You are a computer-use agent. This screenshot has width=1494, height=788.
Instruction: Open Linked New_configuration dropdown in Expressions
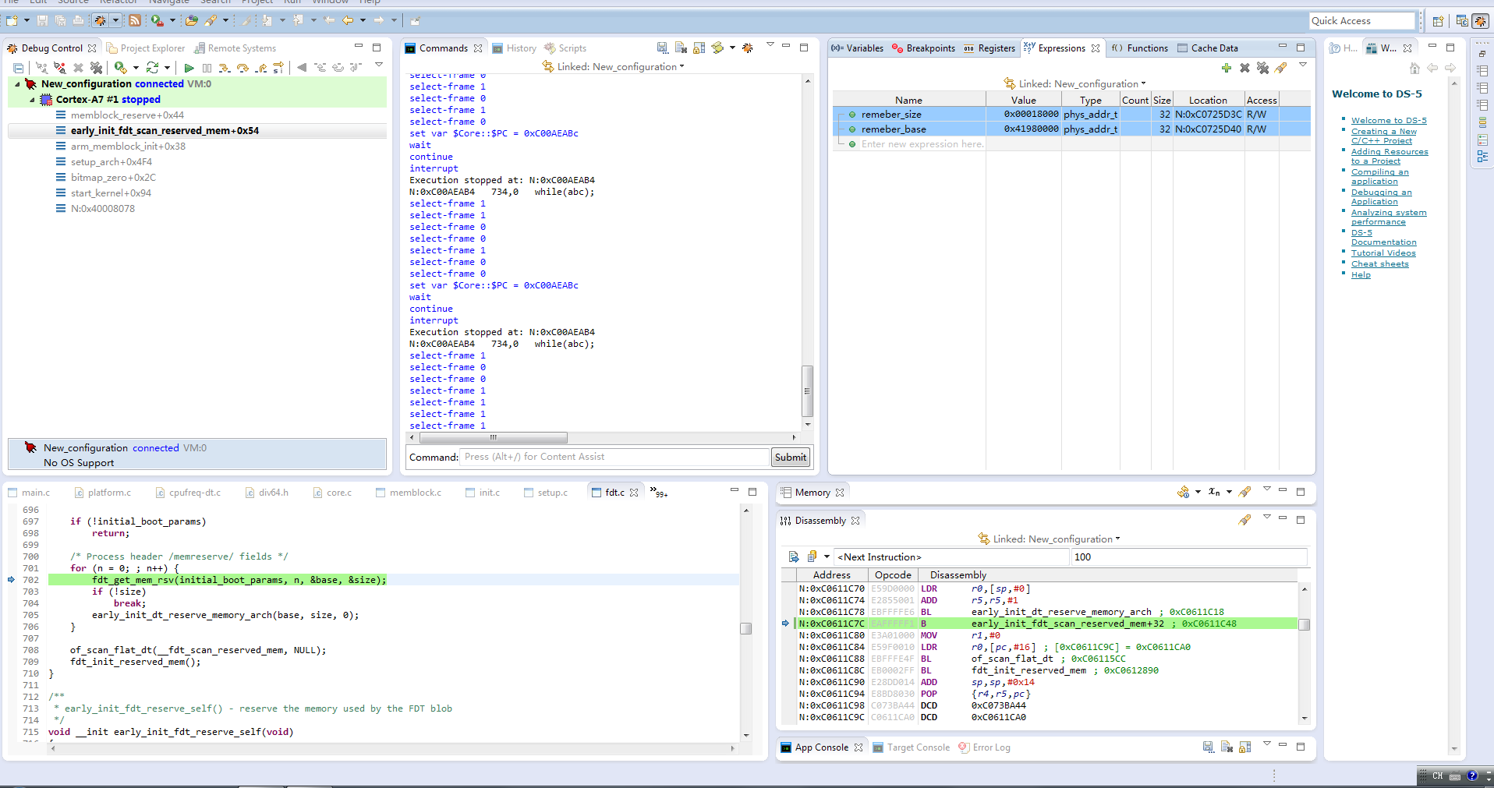[x=1143, y=83]
